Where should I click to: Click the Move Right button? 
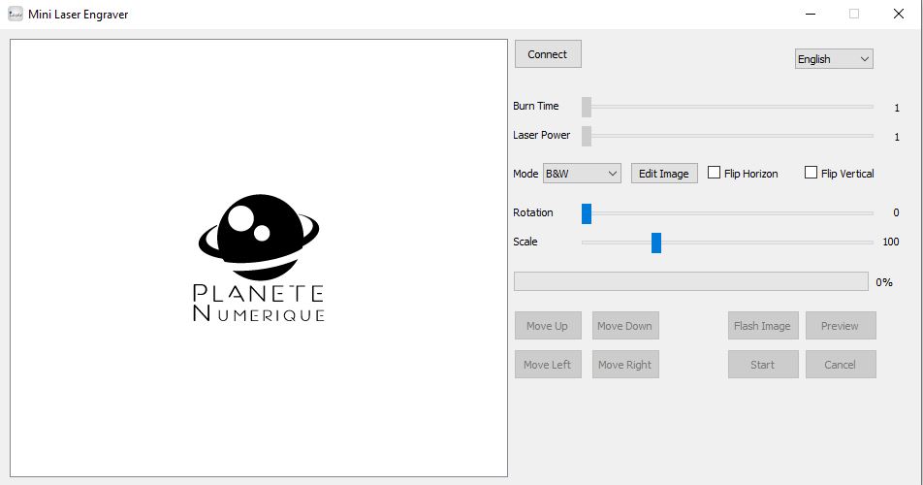coord(625,365)
